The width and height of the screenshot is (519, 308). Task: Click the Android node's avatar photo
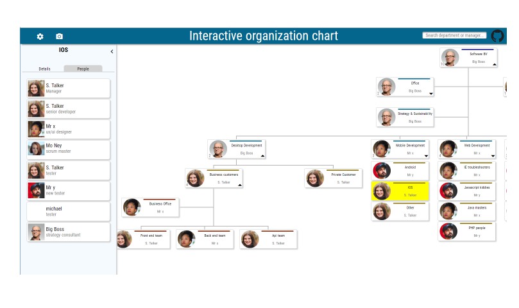point(382,171)
